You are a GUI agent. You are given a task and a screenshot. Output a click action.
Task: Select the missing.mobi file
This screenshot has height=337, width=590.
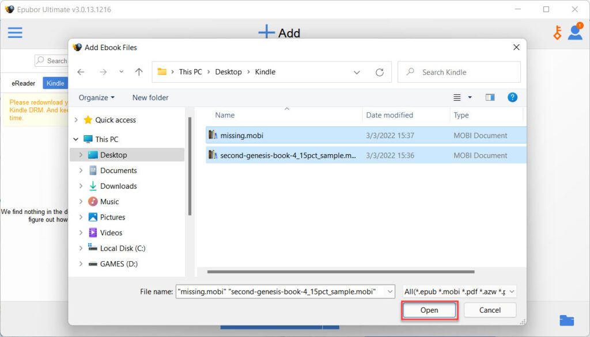click(366, 135)
